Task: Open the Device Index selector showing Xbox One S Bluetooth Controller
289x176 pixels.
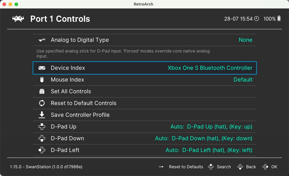Action: (x=144, y=68)
